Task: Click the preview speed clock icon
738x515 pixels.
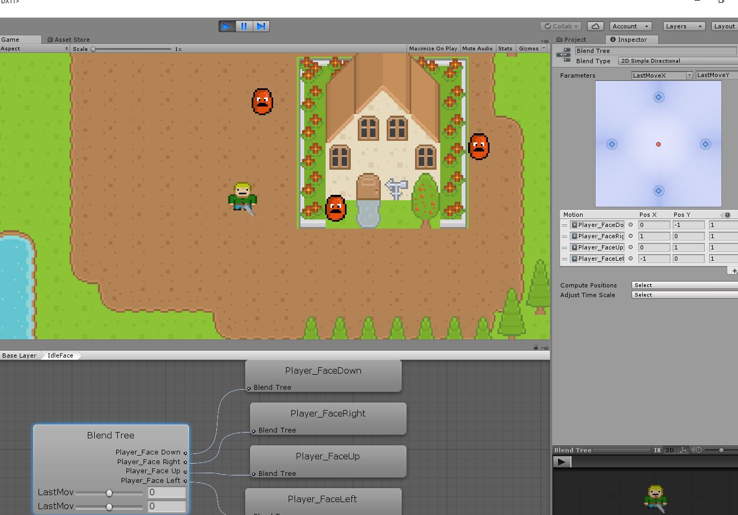Action: pos(696,450)
